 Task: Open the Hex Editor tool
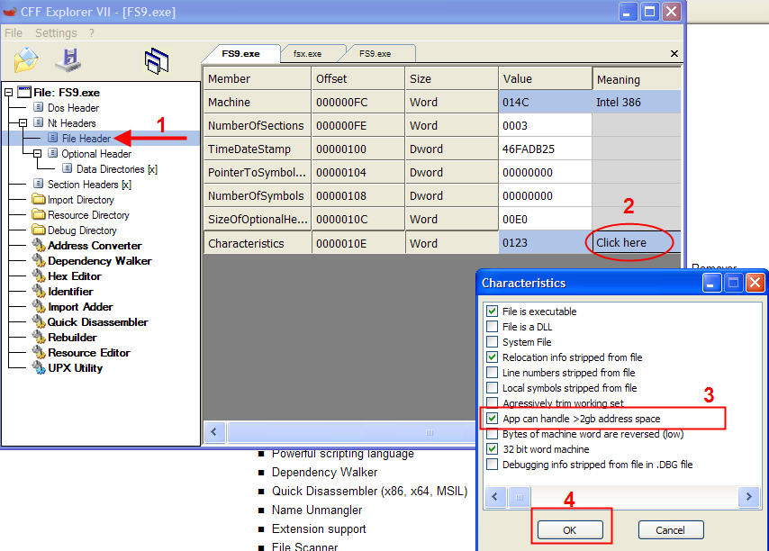pyautogui.click(x=74, y=276)
